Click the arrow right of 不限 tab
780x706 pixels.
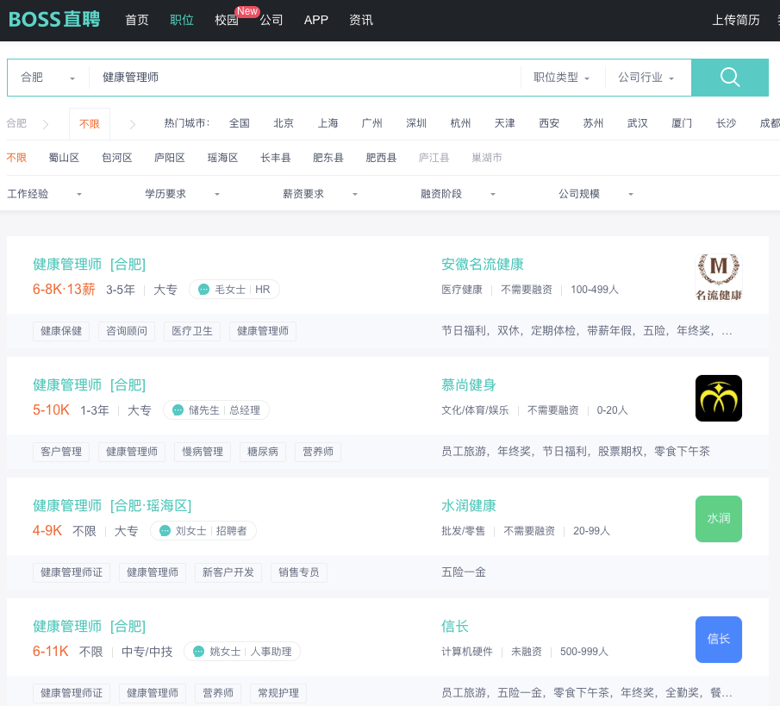133,124
